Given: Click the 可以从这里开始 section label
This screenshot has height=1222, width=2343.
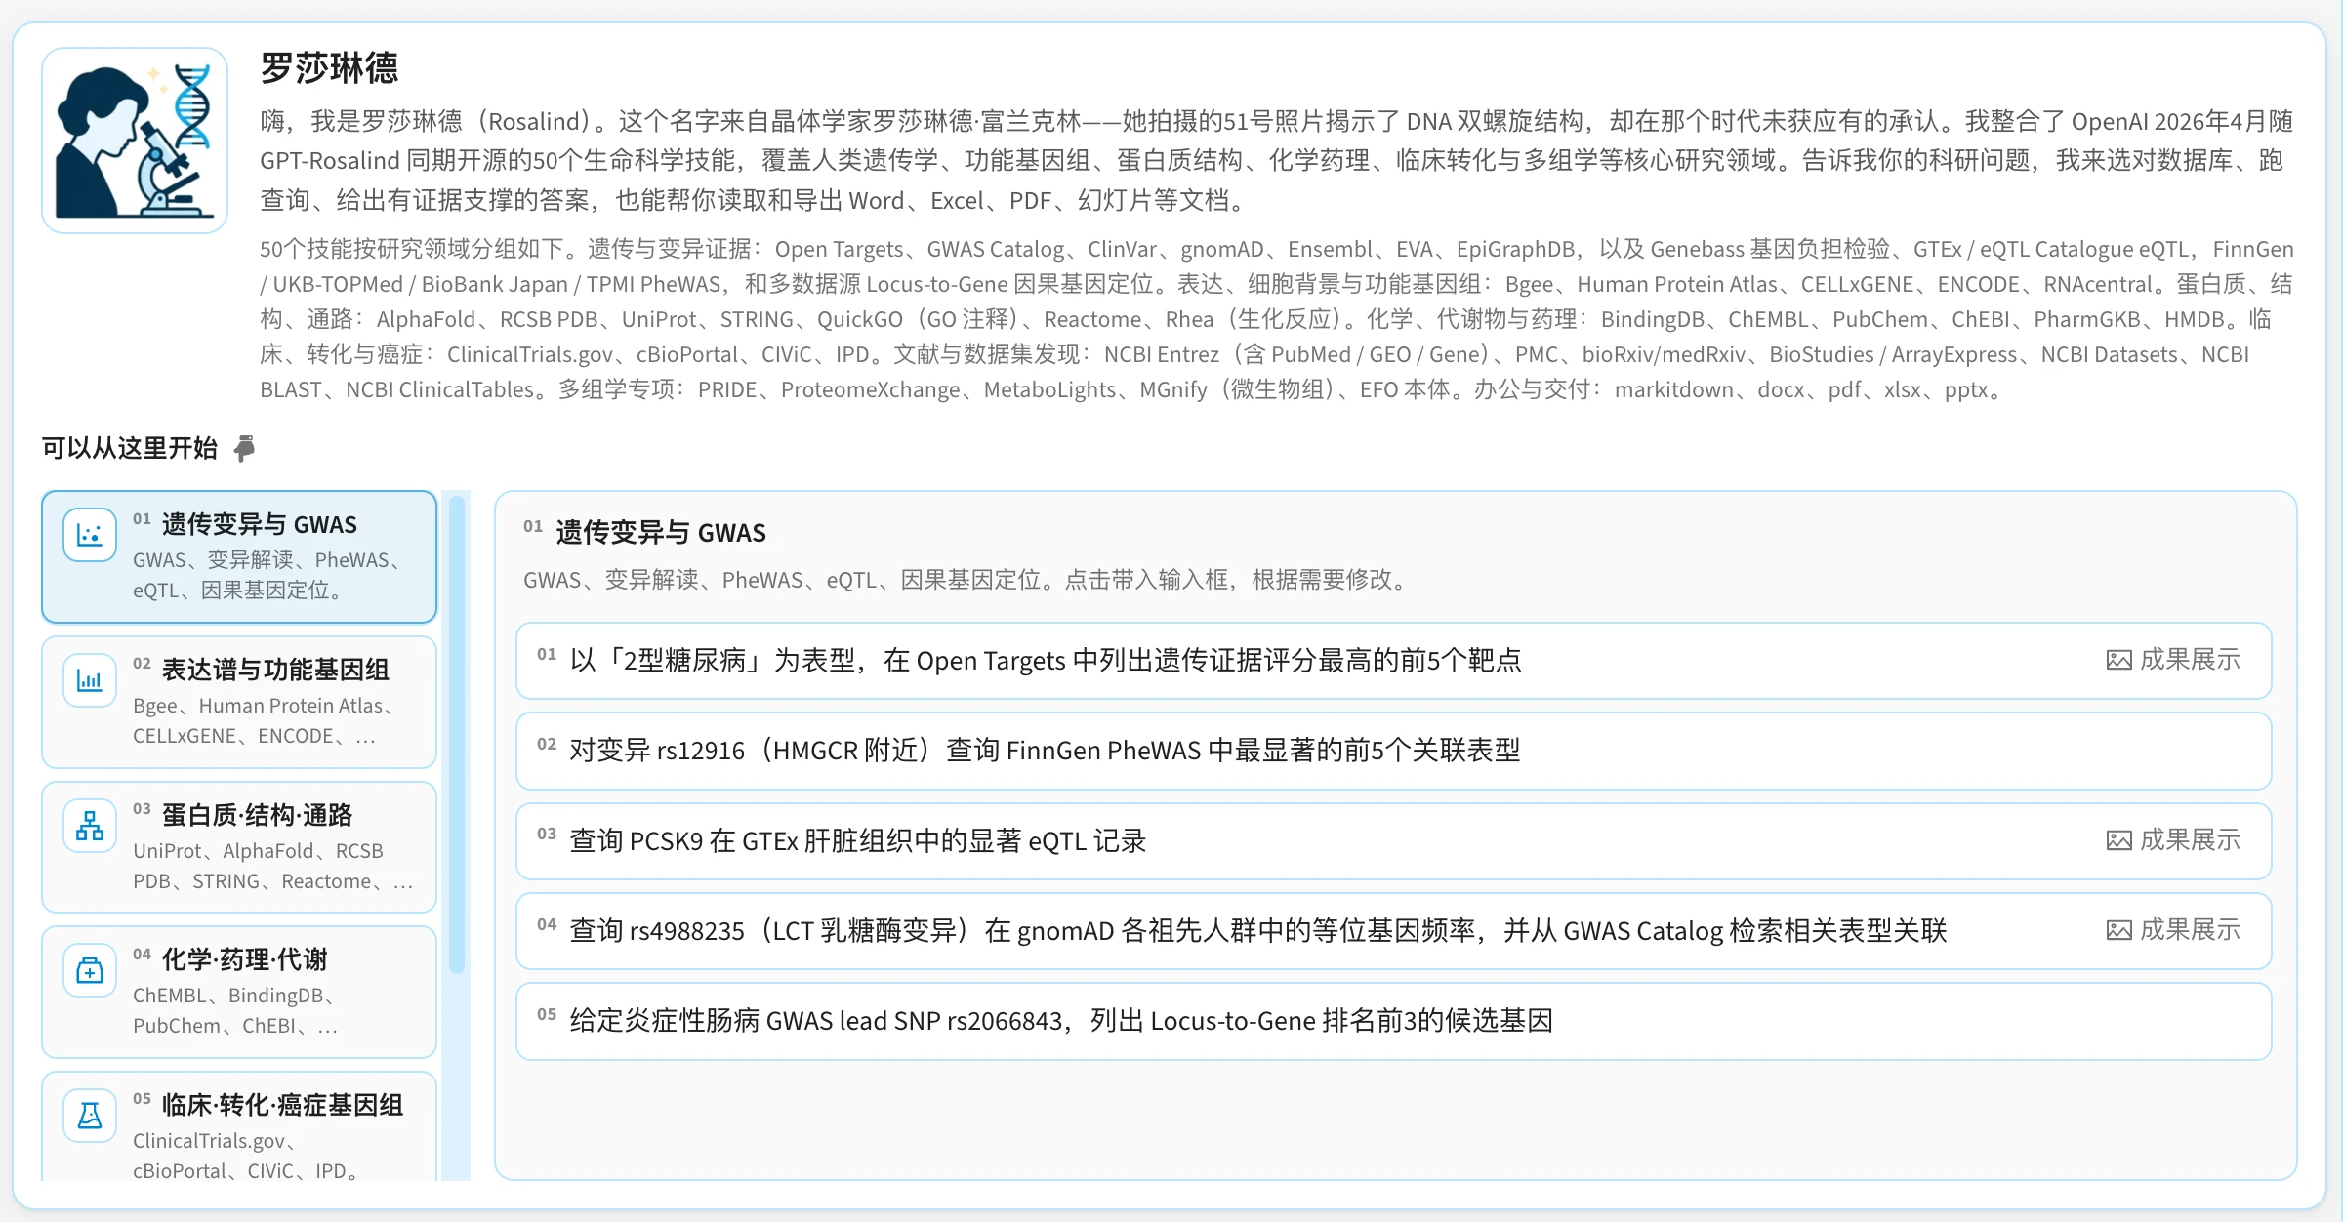Looking at the screenshot, I should point(130,448).
